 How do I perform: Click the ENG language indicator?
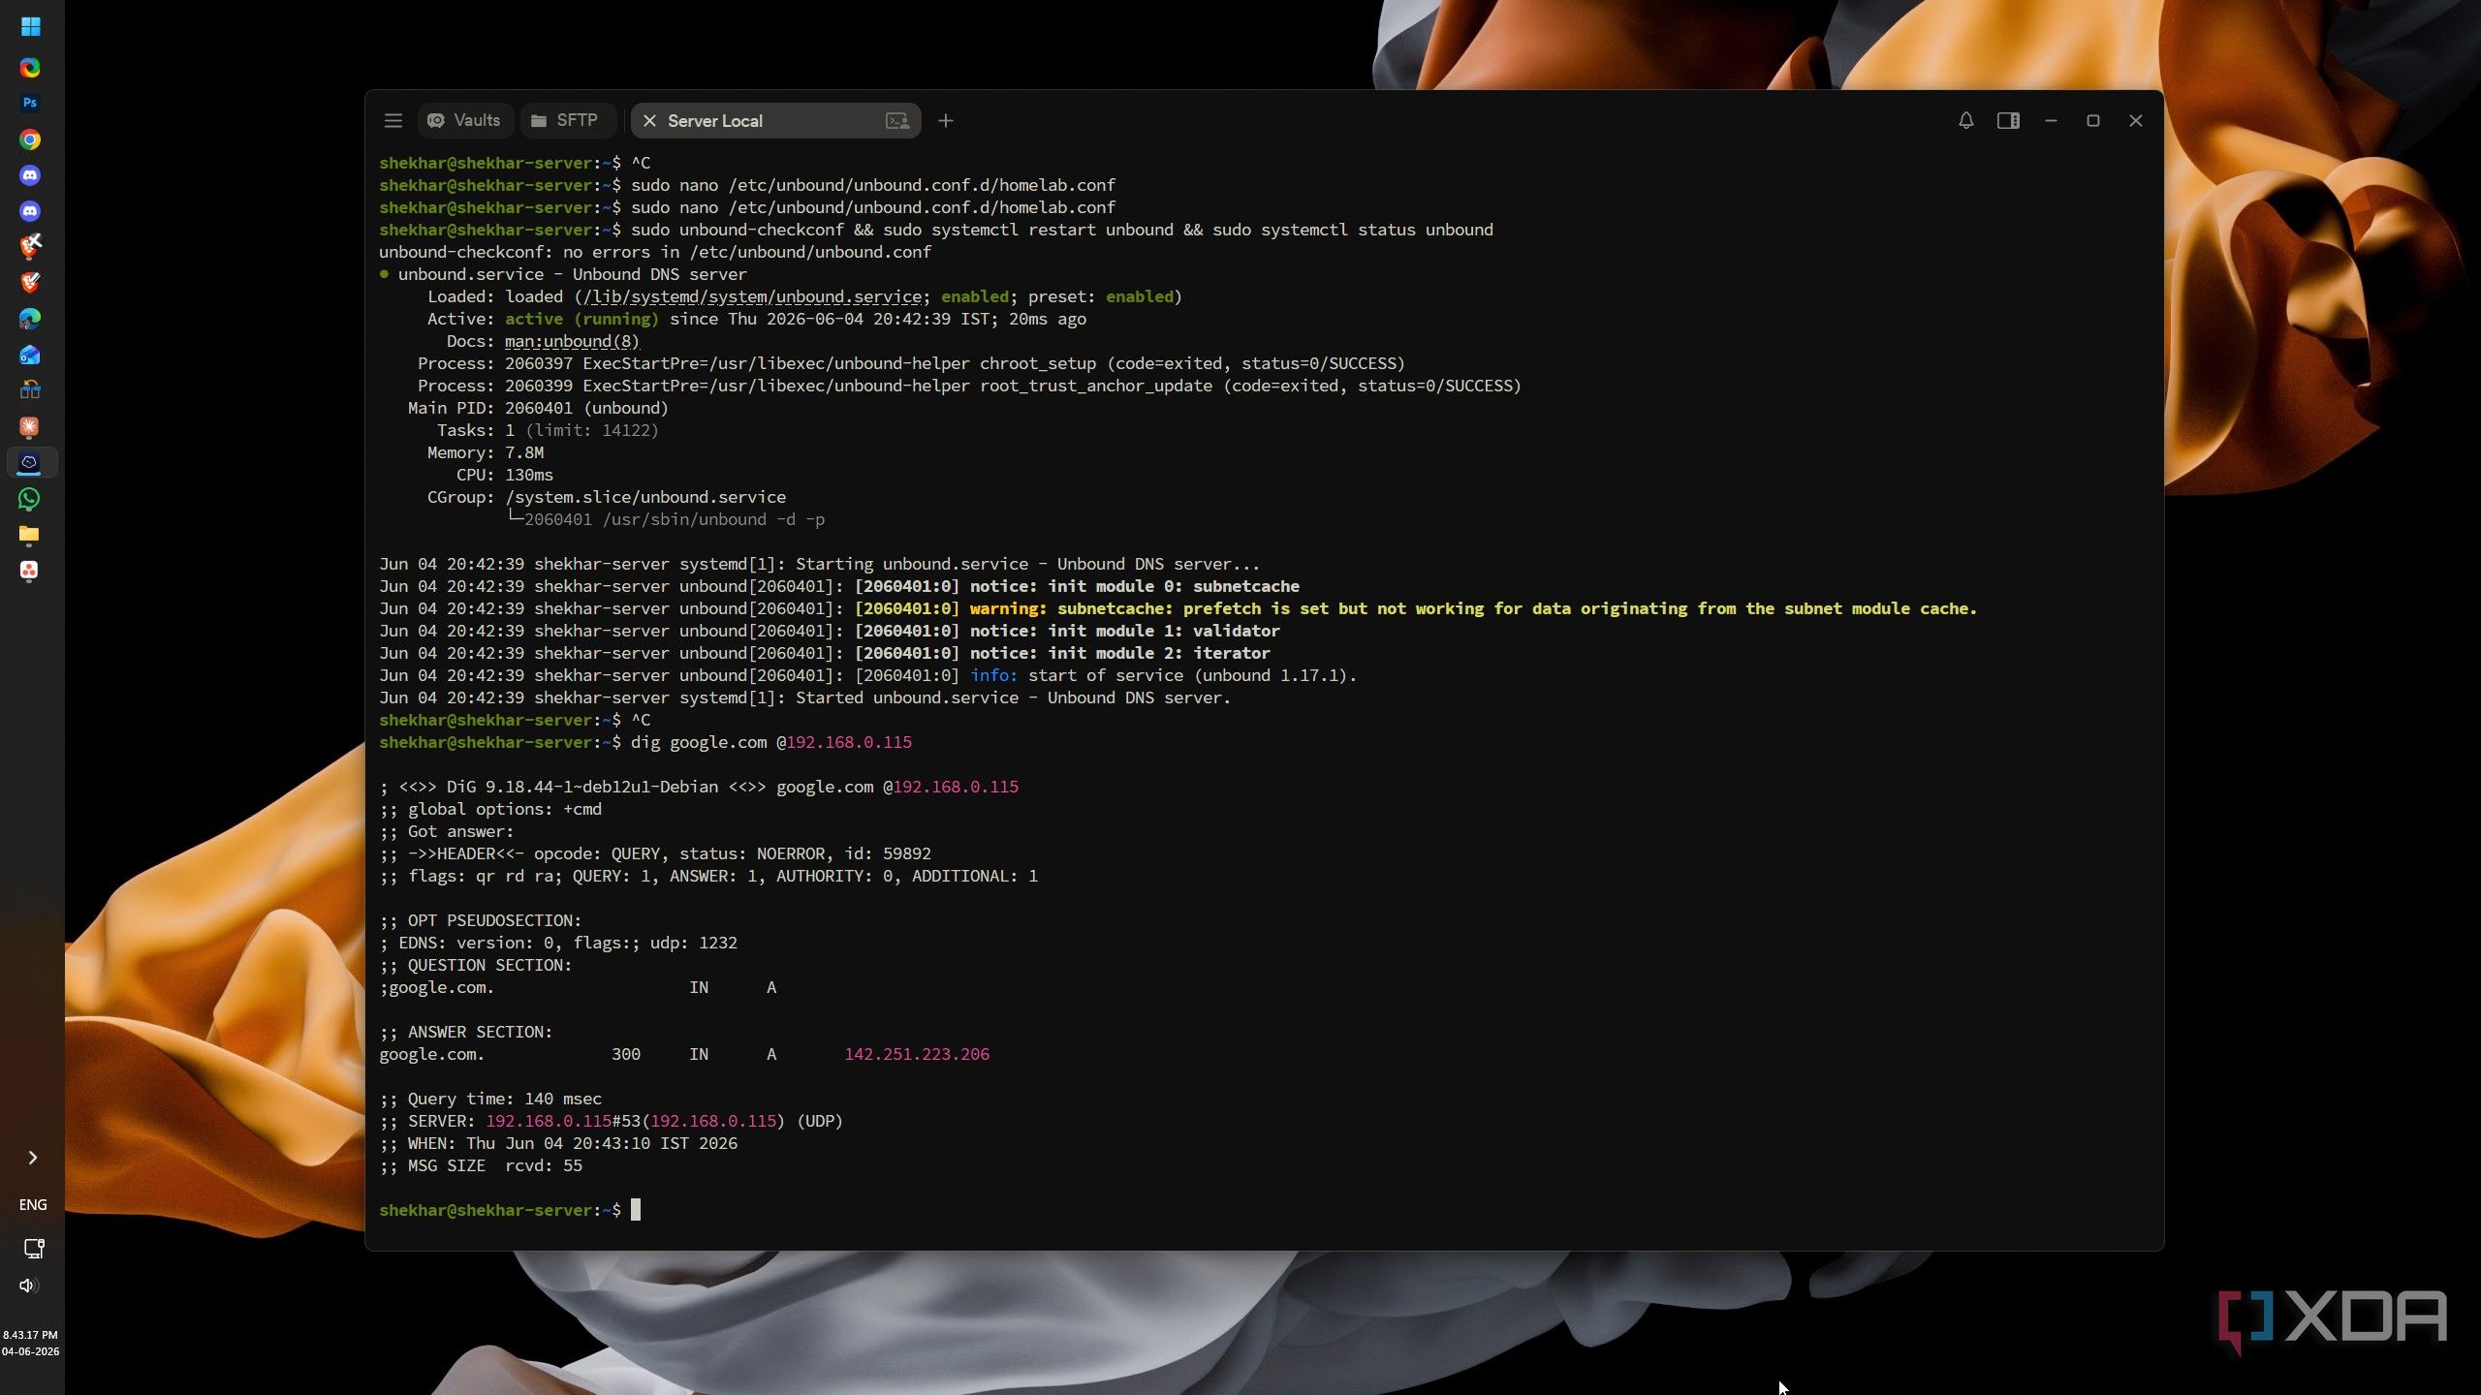(x=32, y=1204)
